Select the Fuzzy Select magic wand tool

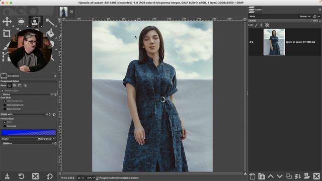click(50, 22)
